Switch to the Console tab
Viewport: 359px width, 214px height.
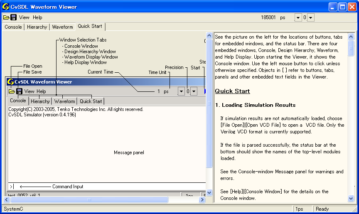click(13, 27)
